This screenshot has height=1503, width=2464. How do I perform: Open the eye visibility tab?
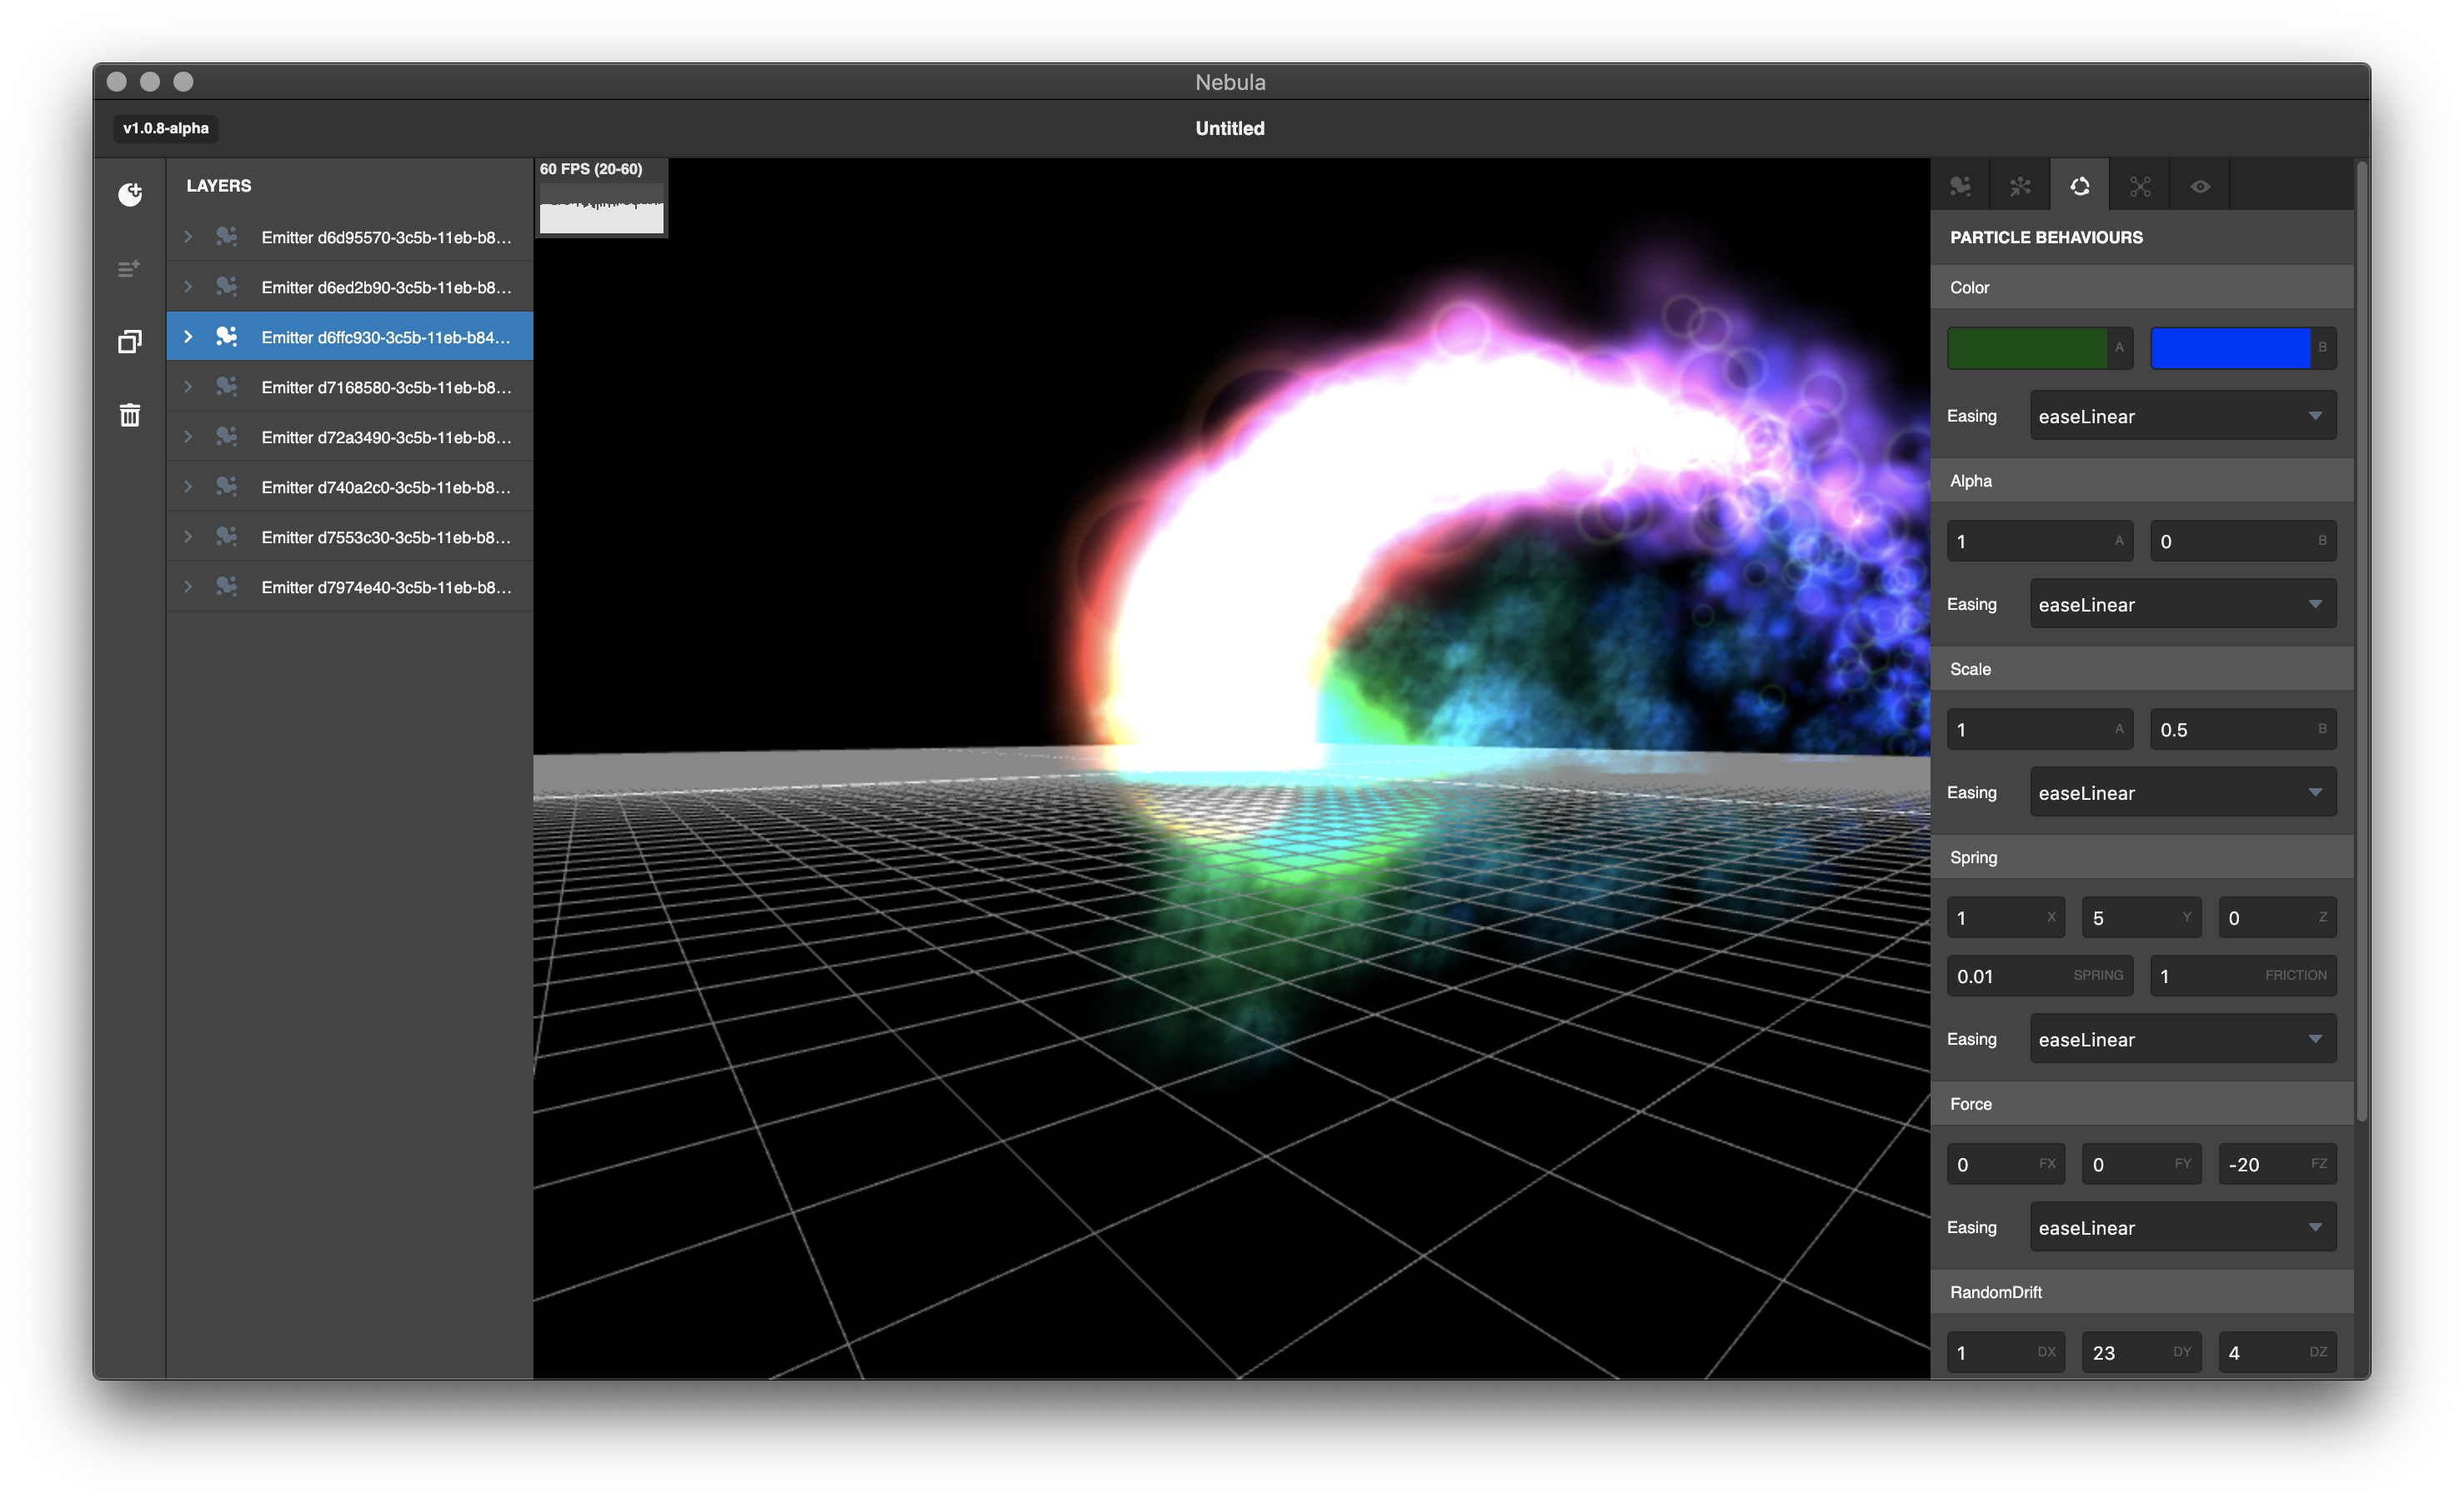pyautogui.click(x=2199, y=186)
